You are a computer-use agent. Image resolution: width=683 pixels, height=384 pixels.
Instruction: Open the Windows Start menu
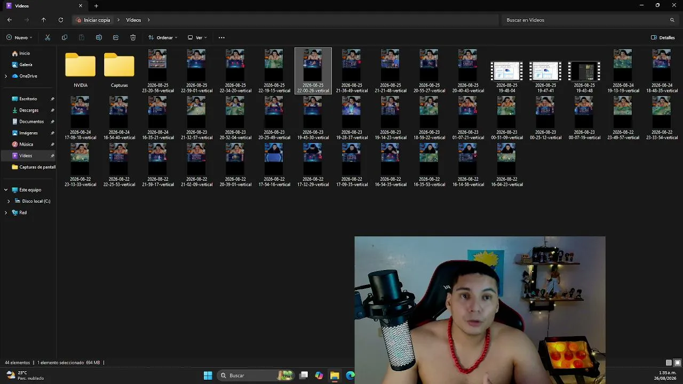click(208, 375)
